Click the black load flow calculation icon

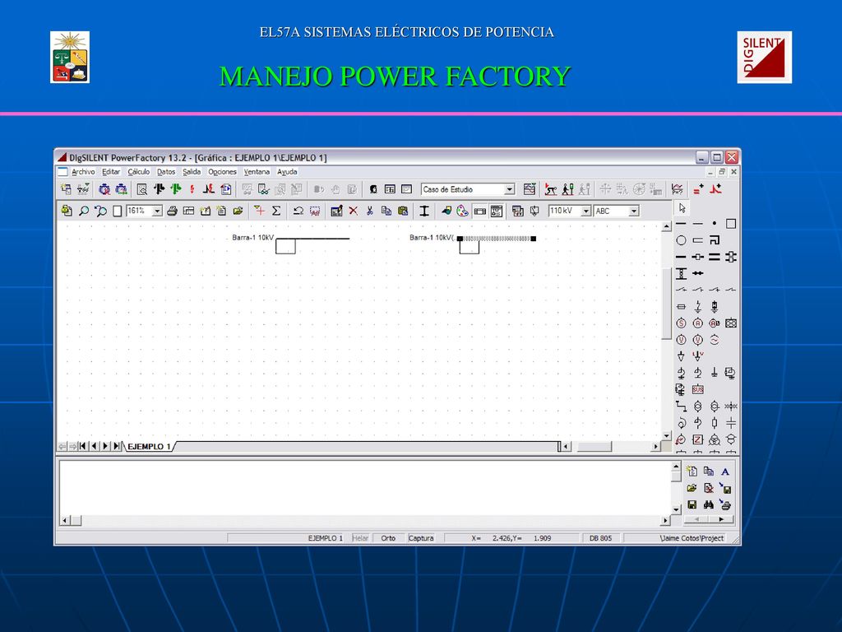(x=159, y=189)
